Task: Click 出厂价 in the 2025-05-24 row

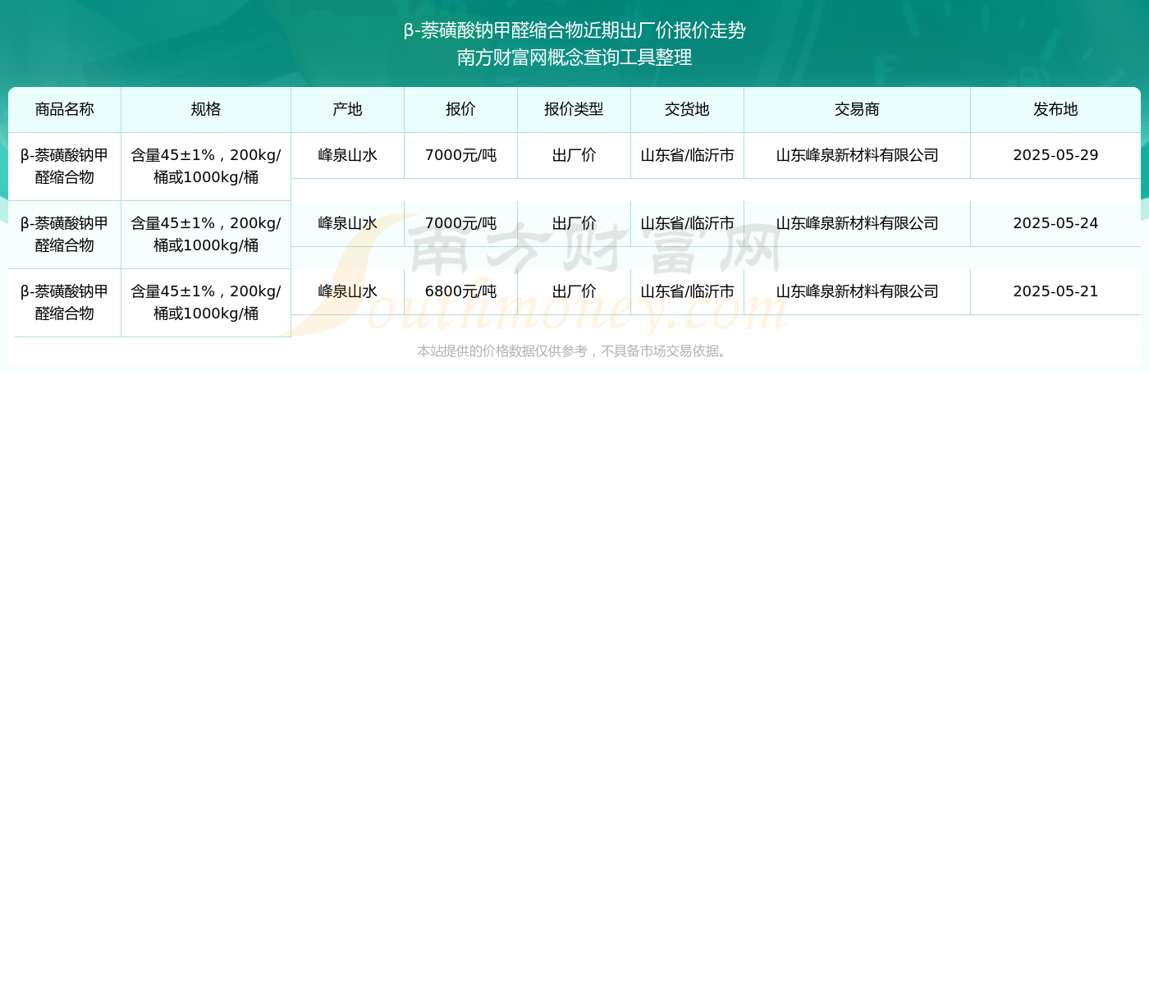Action: [574, 223]
